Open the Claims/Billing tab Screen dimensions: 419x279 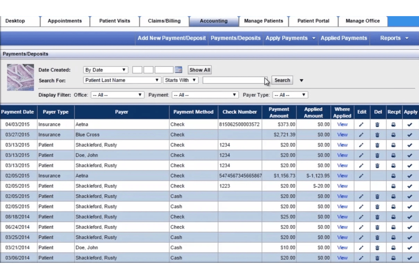coord(164,21)
